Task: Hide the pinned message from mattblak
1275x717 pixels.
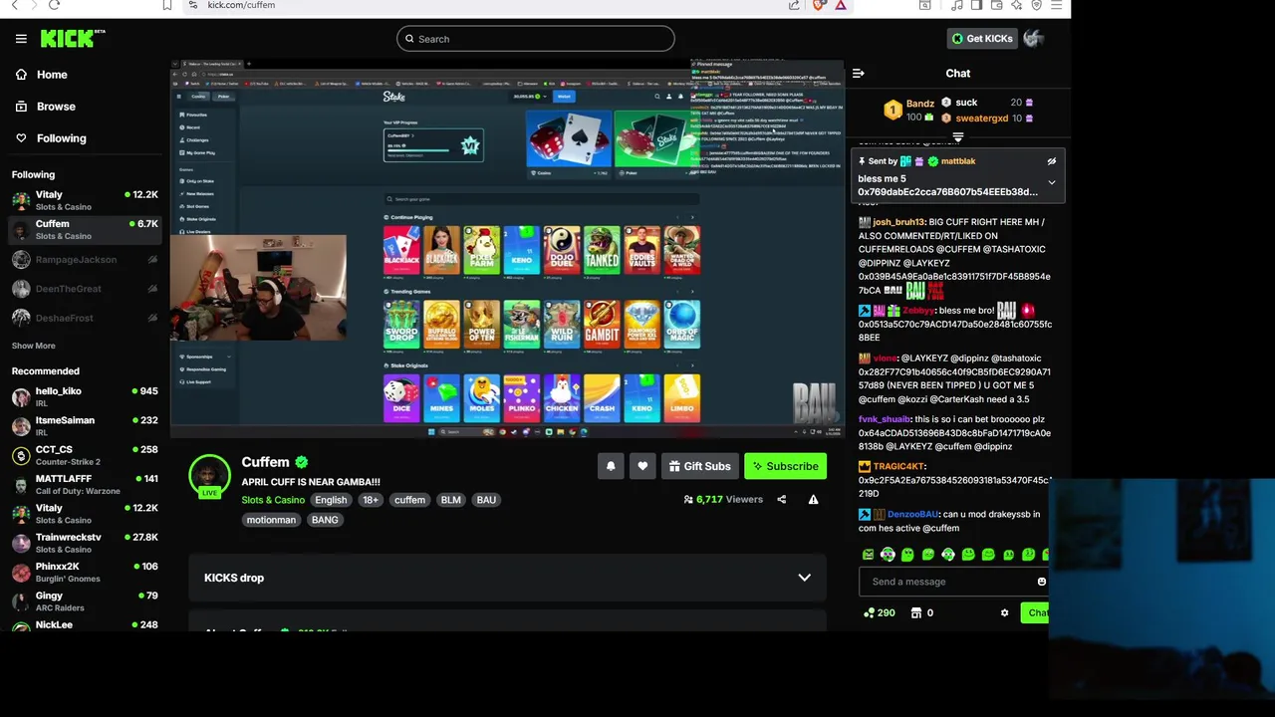Action: [1051, 161]
